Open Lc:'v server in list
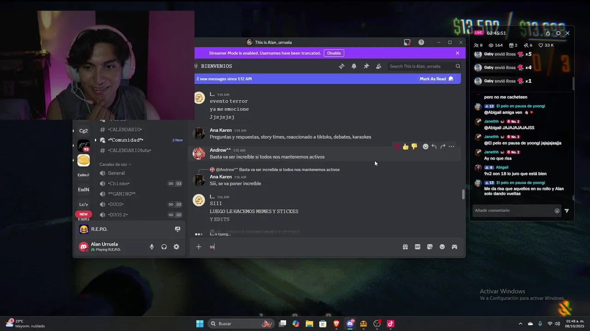 pyautogui.click(x=83, y=204)
